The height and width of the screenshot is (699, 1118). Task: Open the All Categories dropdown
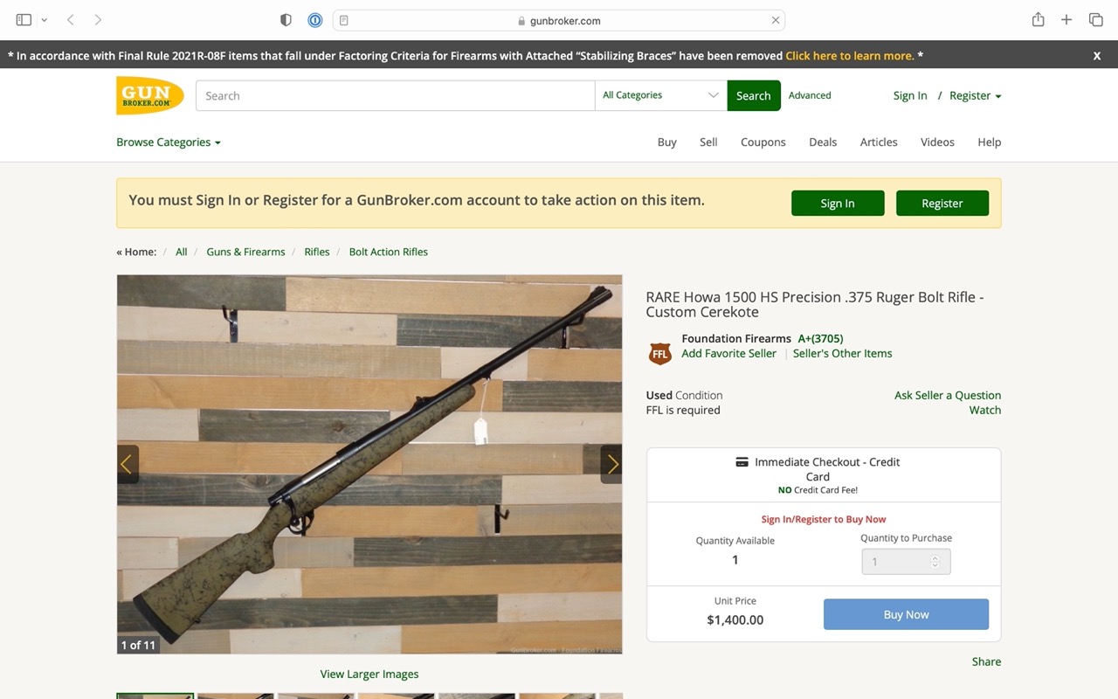[660, 95]
